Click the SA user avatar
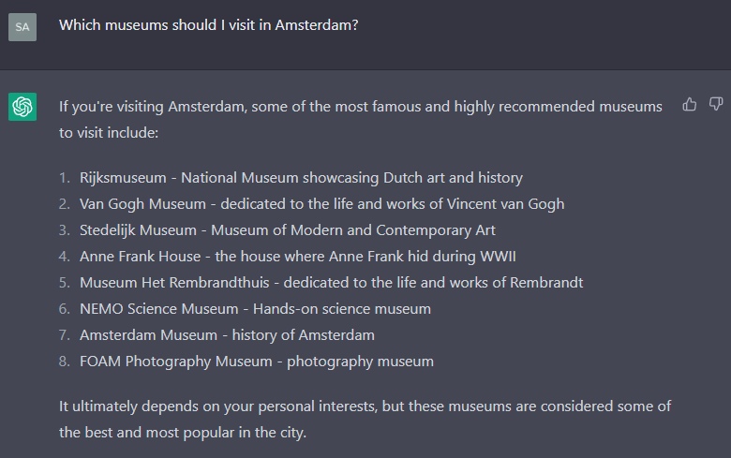The width and height of the screenshot is (731, 458). coord(22,26)
